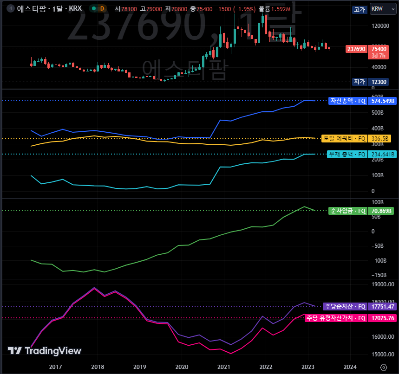The width and height of the screenshot is (399, 374).
Task: Click 2019 on the time axis
Action: coord(140,367)
